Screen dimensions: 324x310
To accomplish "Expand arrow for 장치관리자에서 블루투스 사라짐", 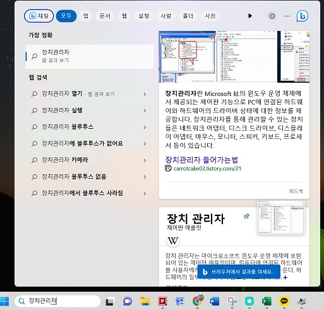I will [145, 193].
